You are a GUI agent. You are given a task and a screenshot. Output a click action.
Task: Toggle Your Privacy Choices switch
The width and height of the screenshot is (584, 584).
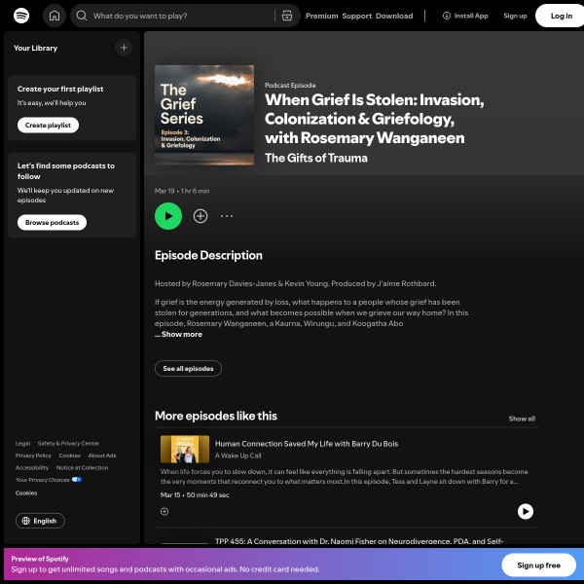click(76, 480)
